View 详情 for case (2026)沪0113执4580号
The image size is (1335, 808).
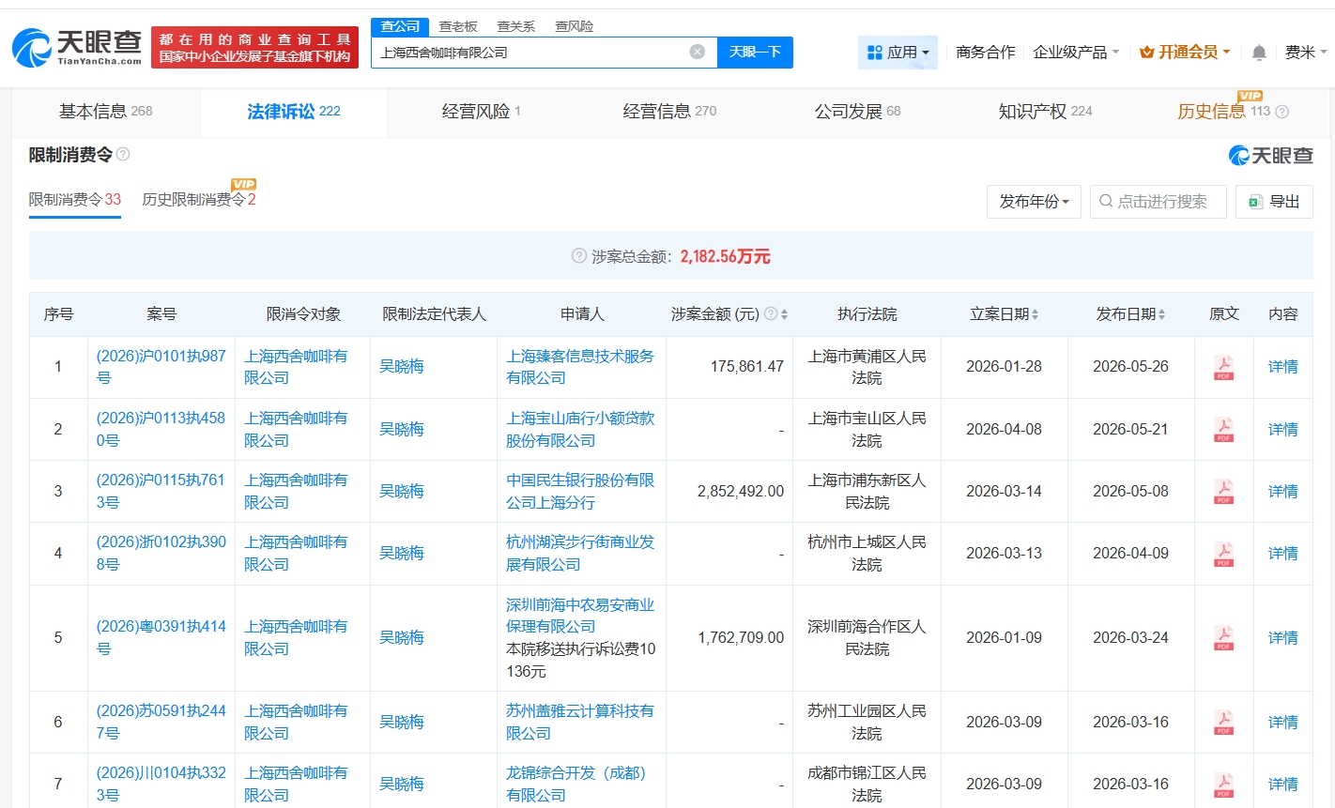pos(1283,429)
